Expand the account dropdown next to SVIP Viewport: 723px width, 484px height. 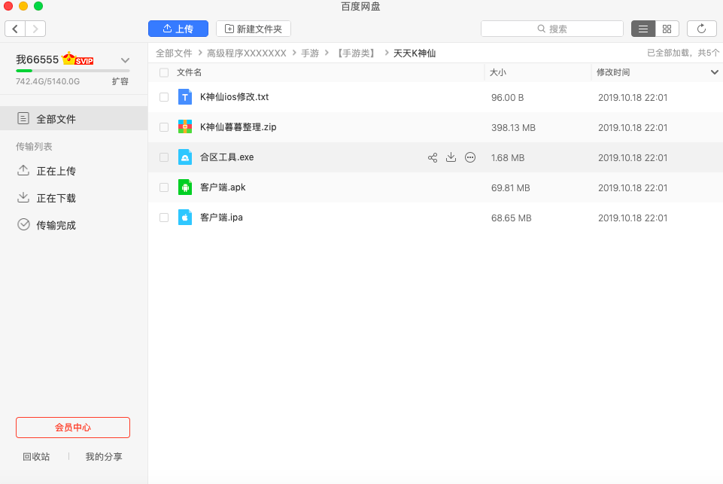(x=125, y=60)
